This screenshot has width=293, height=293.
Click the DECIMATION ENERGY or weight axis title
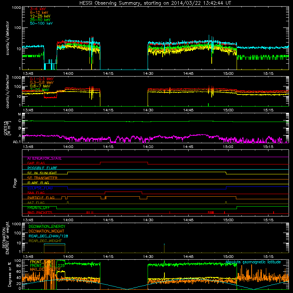tap(5, 238)
